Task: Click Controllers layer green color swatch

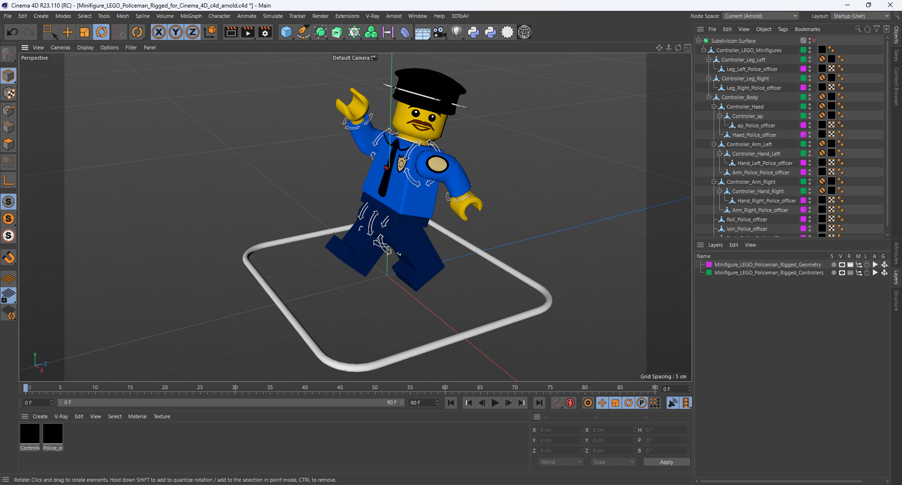Action: point(709,273)
